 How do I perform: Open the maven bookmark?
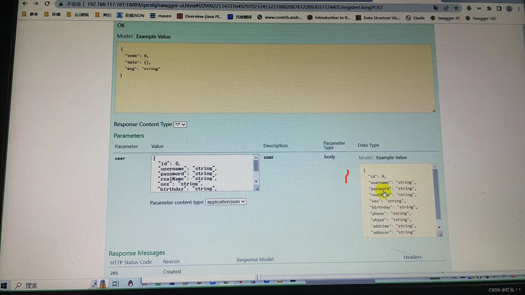pos(161,16)
